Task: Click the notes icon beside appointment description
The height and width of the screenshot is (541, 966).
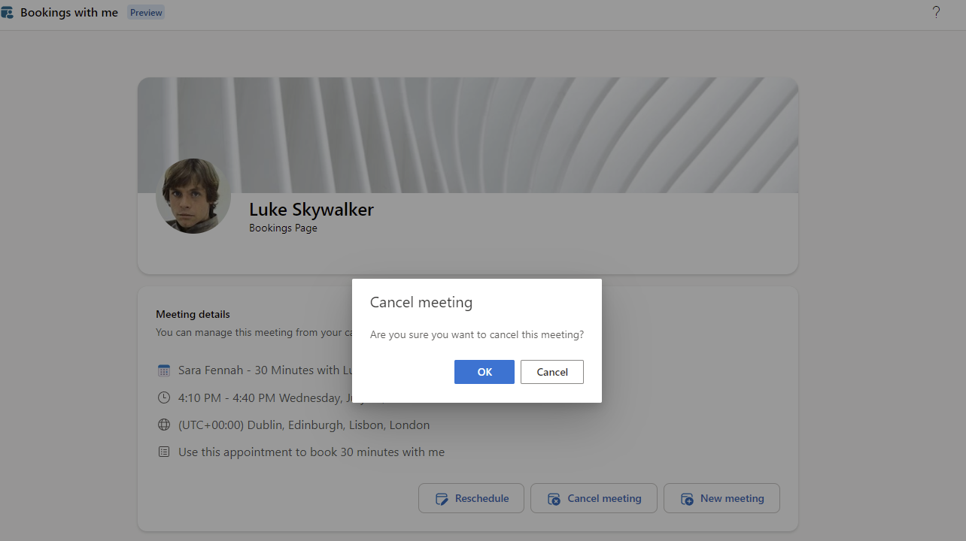Action: (x=164, y=452)
